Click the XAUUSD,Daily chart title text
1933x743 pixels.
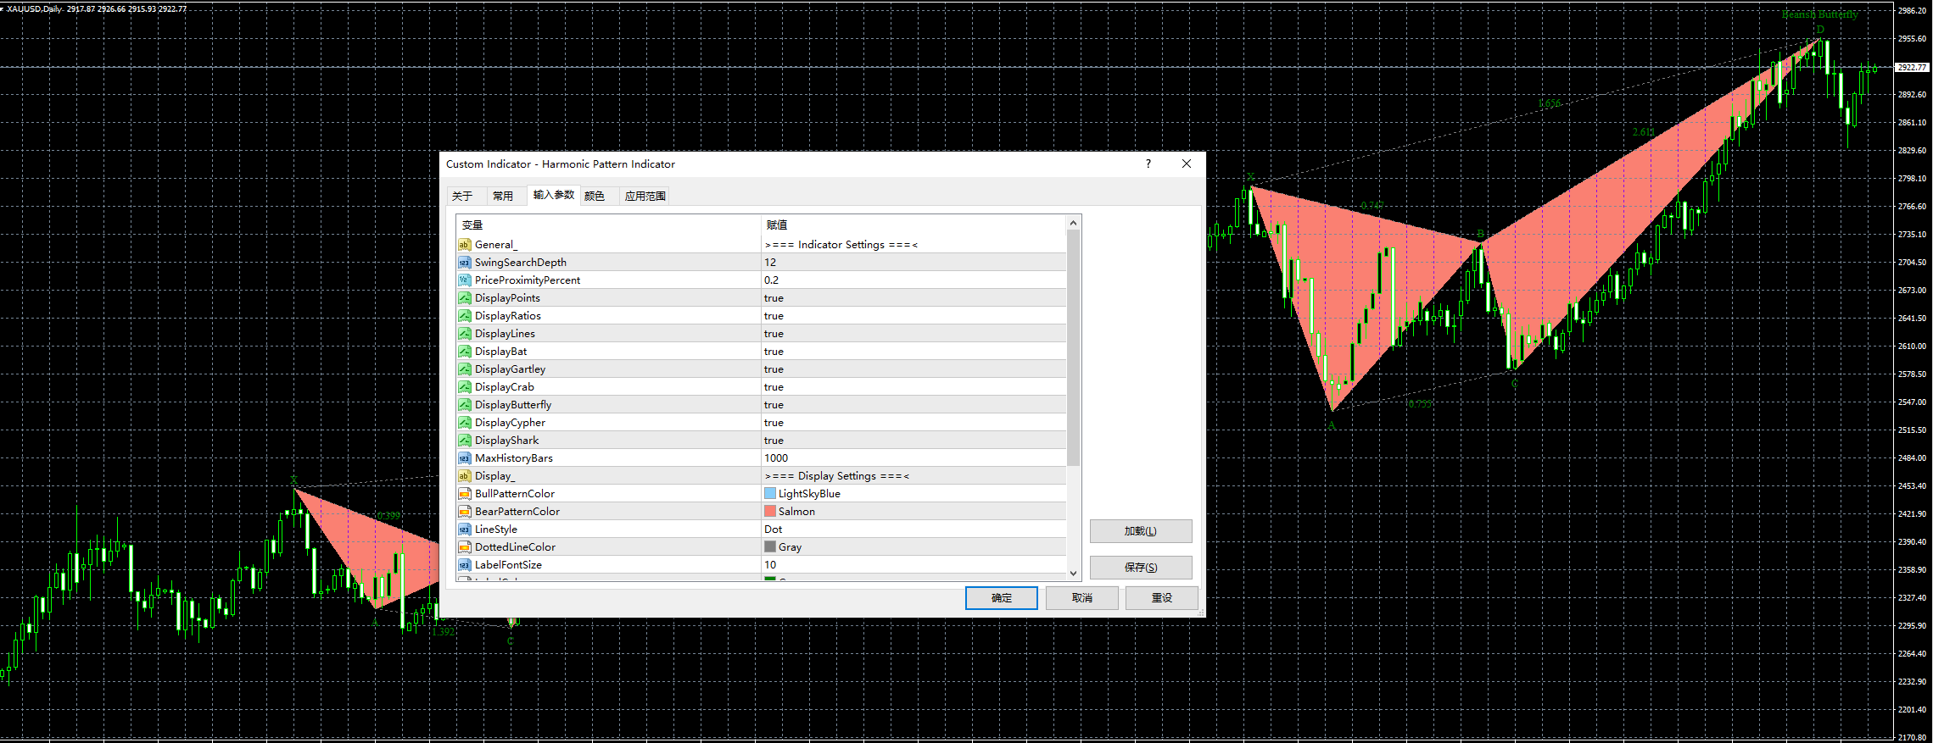[x=35, y=9]
